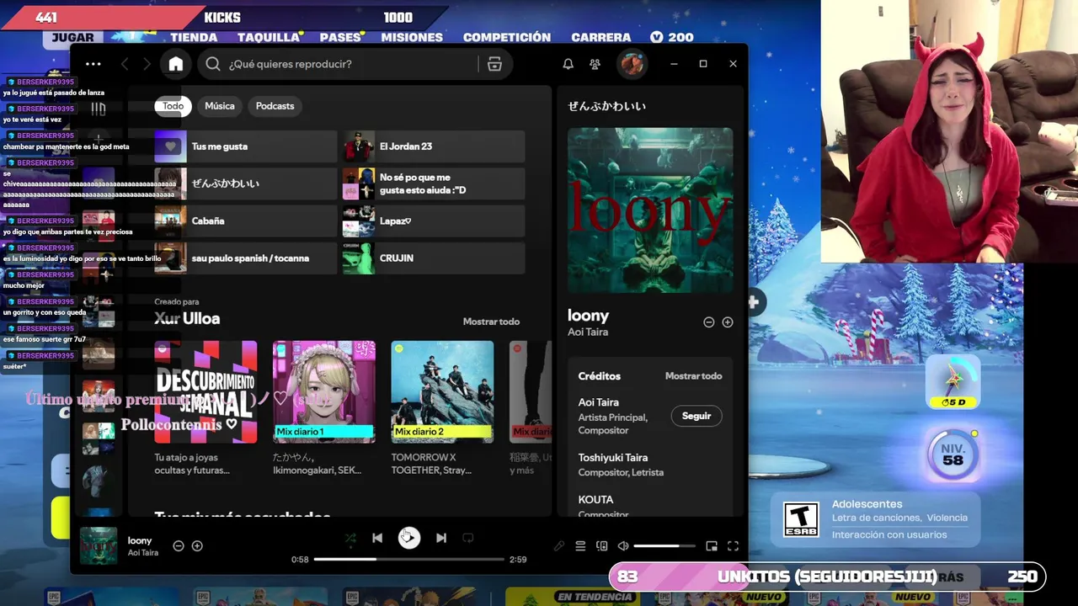This screenshot has height=606, width=1078.
Task: Open 'No sé po que me gusta esto' tile
Action: click(x=434, y=183)
